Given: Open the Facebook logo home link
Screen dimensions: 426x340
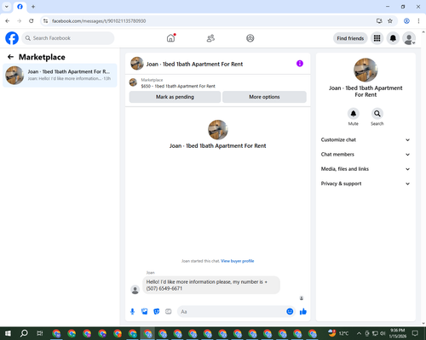Looking at the screenshot, I should 12,38.
